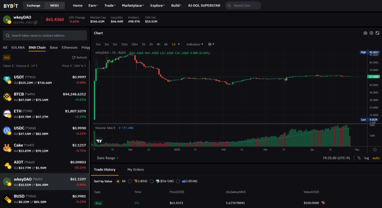Select the <$1K value radio
This screenshot has width=382, height=208.
(x=130, y=181)
